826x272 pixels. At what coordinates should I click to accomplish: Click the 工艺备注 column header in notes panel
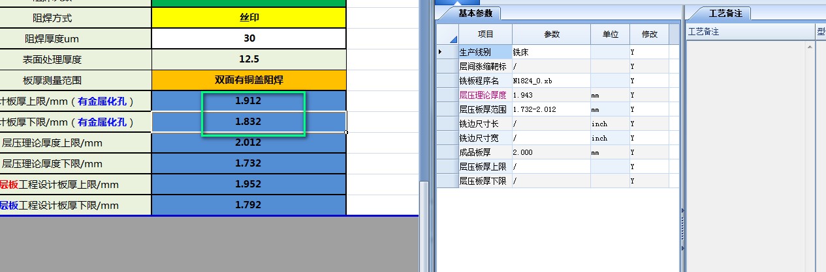coord(750,31)
